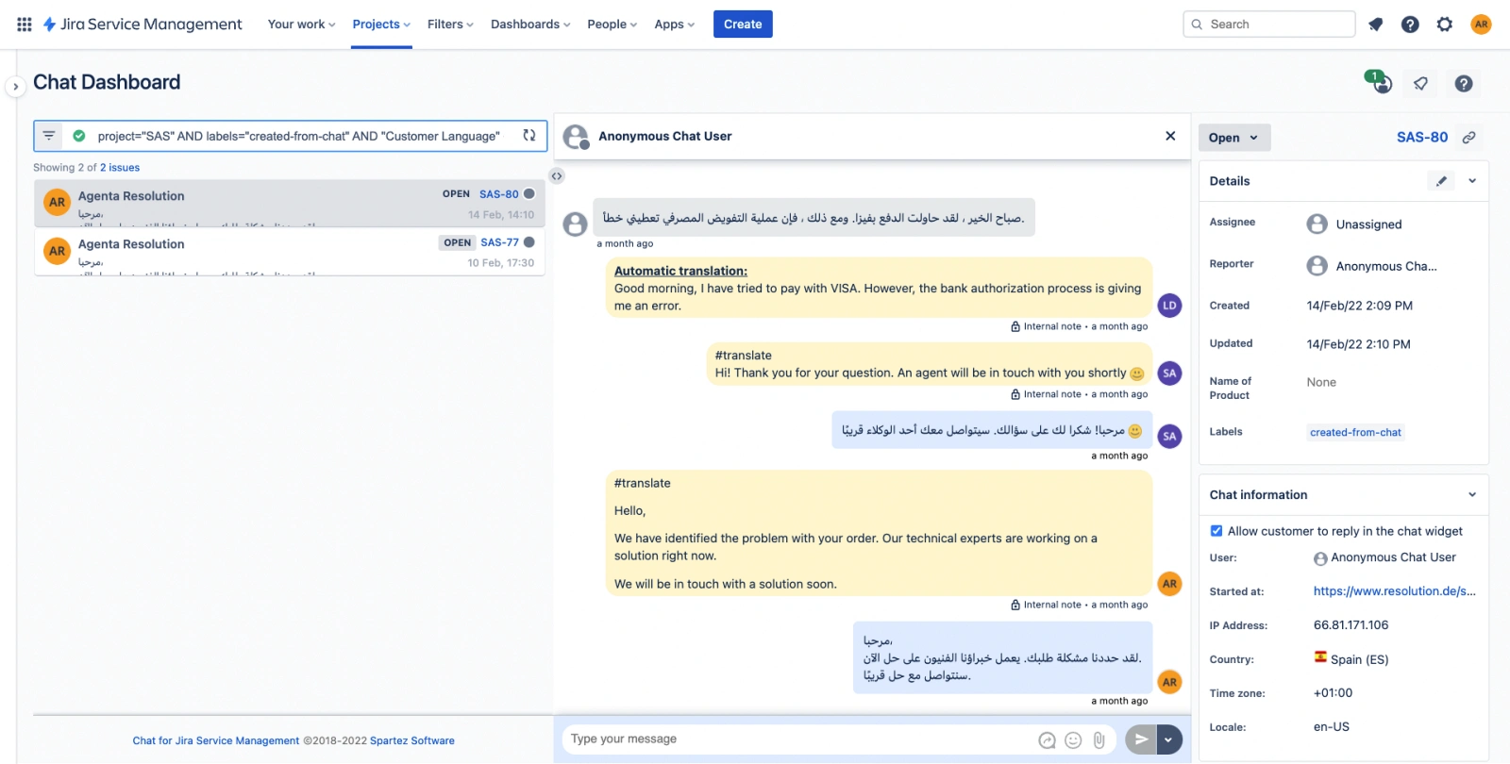This screenshot has width=1510, height=764.
Task: Click the Automatic translation note heading
Action: click(680, 271)
